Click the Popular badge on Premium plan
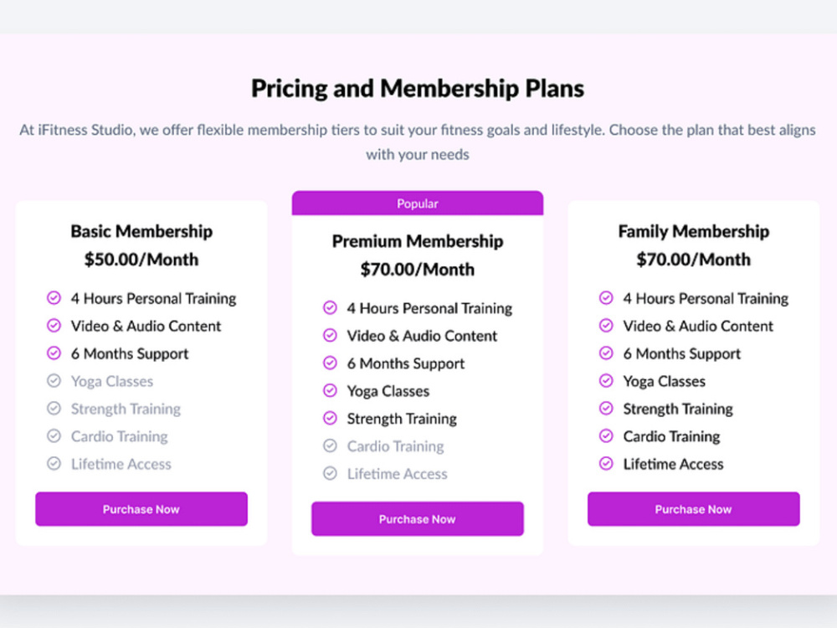 (x=418, y=203)
